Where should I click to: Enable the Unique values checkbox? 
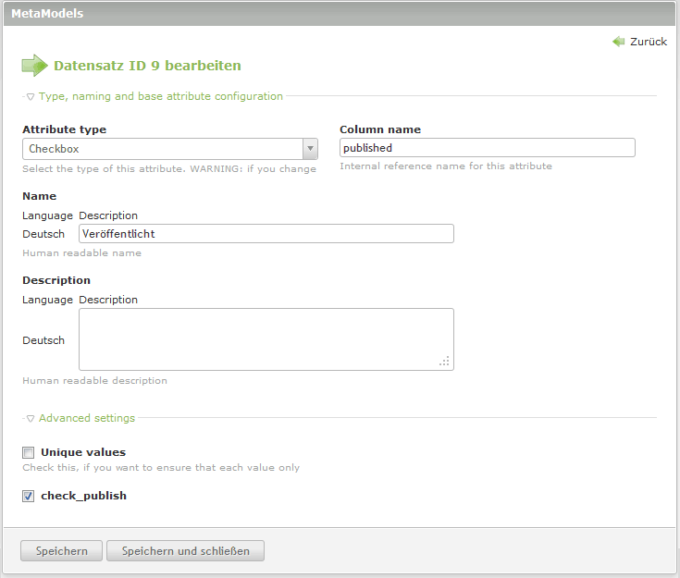[29, 453]
